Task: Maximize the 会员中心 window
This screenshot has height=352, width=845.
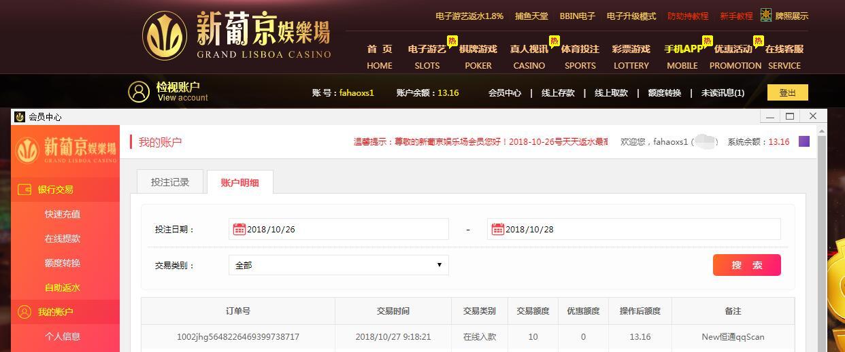Action: pyautogui.click(x=790, y=116)
